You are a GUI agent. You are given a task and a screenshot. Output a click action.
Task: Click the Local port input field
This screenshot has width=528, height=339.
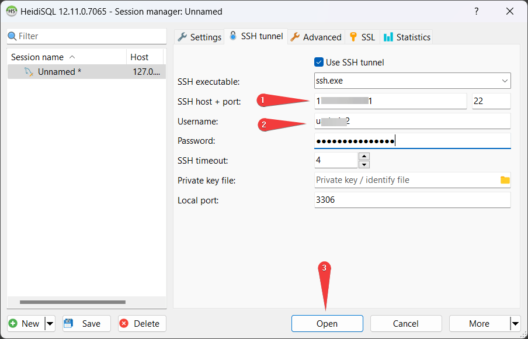412,200
